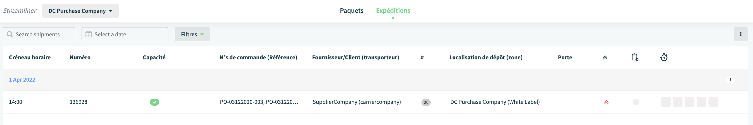Viewport: 753px width, 125px height.
Task: Click the priority double-chevron column header
Action: pos(605,58)
